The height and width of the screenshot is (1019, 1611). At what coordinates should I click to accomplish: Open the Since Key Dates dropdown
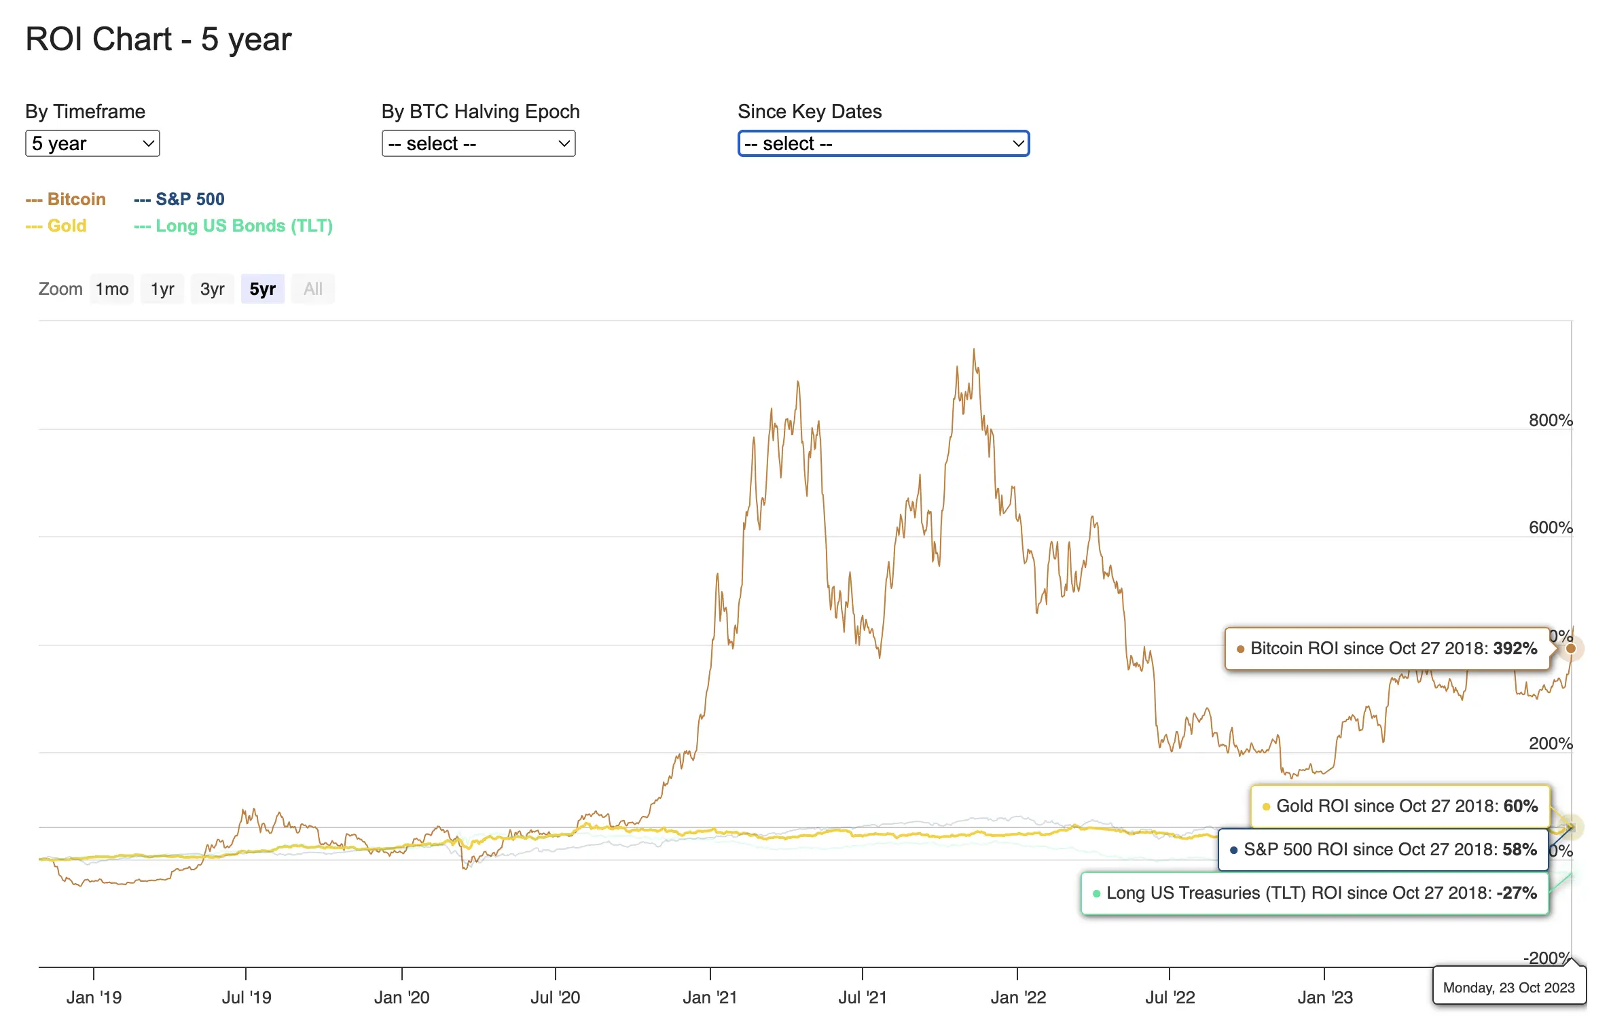tap(884, 143)
